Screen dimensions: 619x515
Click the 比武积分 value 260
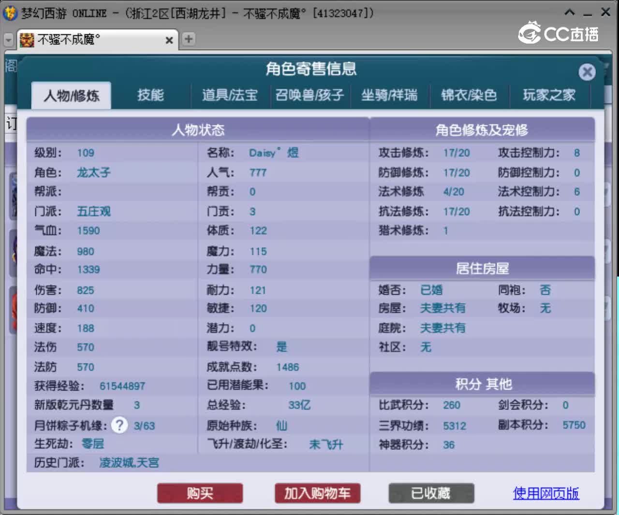[452, 405]
